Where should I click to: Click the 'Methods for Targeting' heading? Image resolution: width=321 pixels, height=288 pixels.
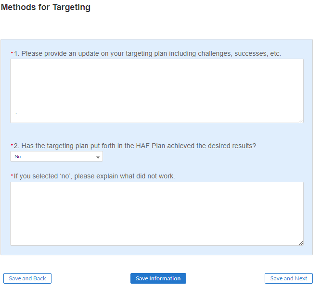click(x=45, y=8)
